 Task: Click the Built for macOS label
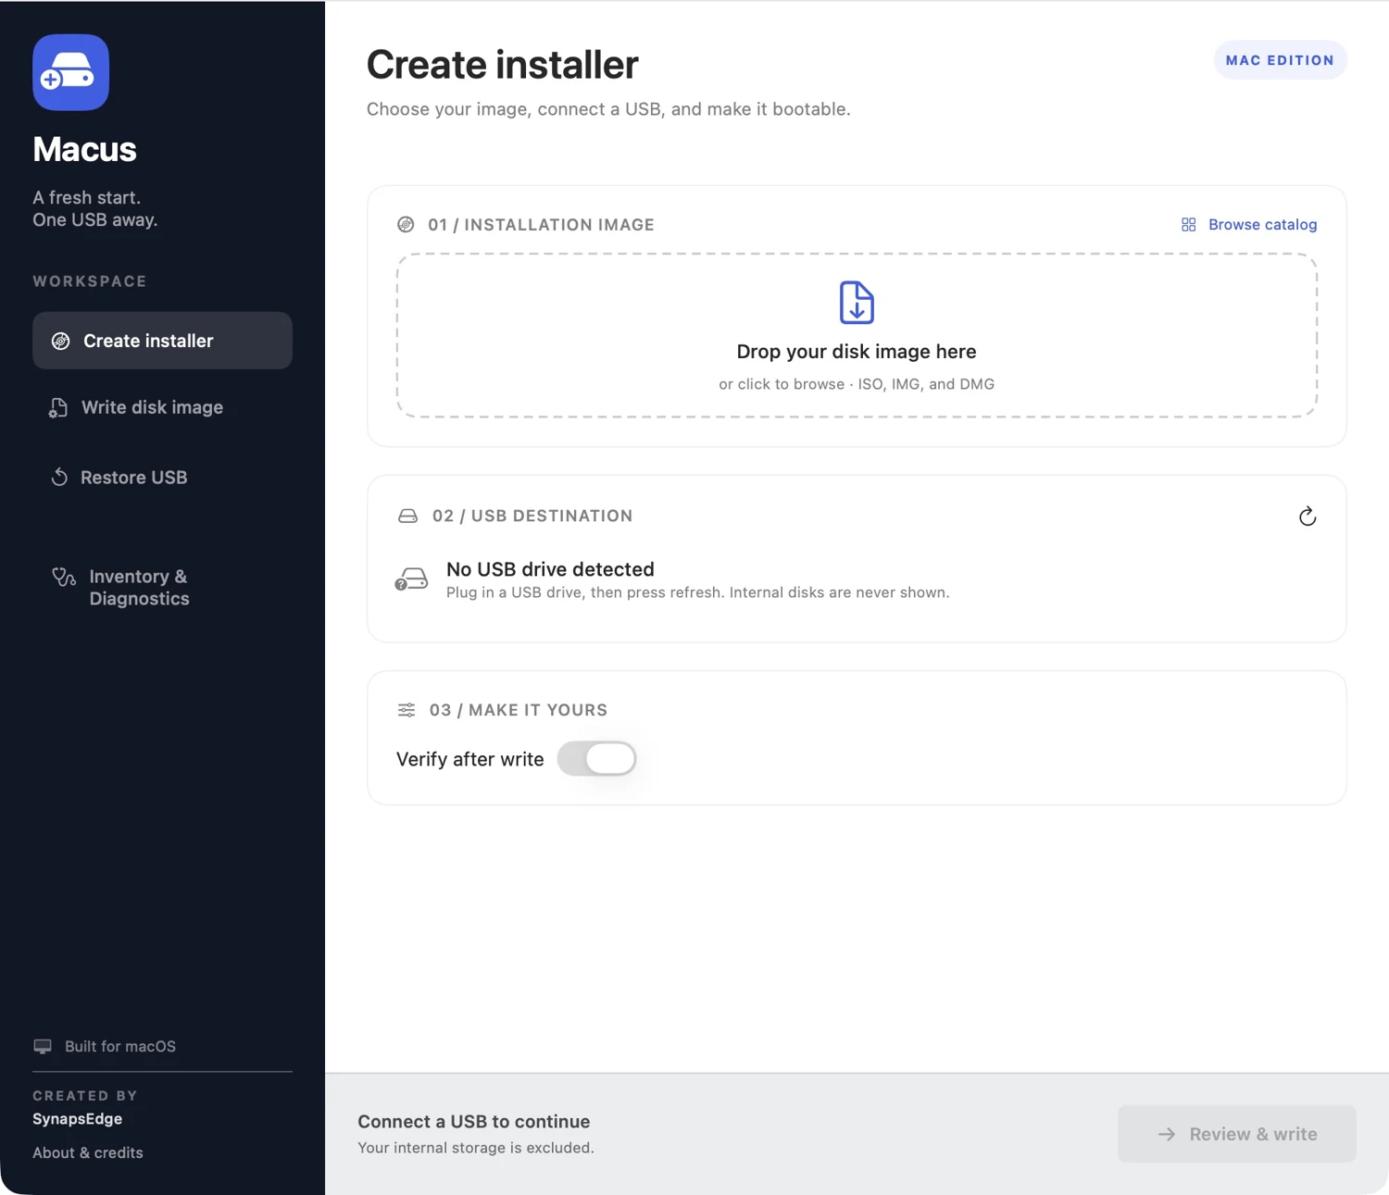click(x=120, y=1047)
